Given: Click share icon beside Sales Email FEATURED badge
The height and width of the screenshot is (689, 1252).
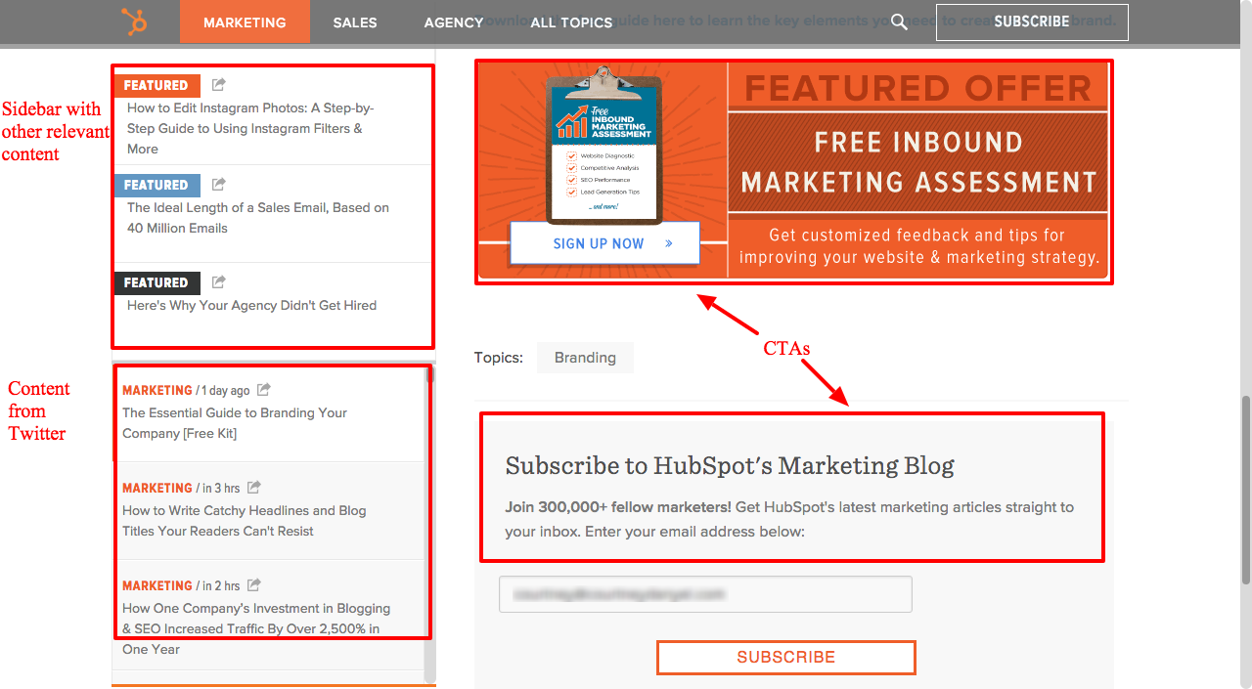Looking at the screenshot, I should tap(219, 184).
